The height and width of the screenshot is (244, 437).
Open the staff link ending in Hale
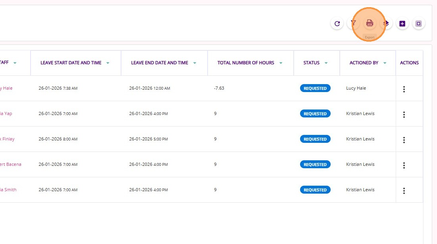pos(6,88)
